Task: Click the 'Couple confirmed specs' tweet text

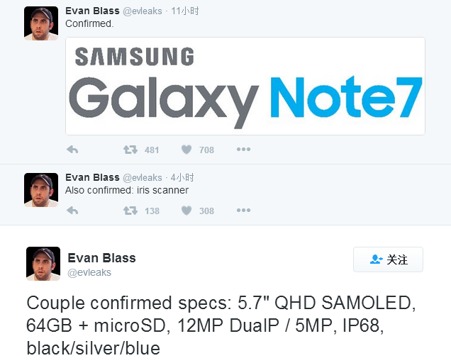Action: pos(221,325)
